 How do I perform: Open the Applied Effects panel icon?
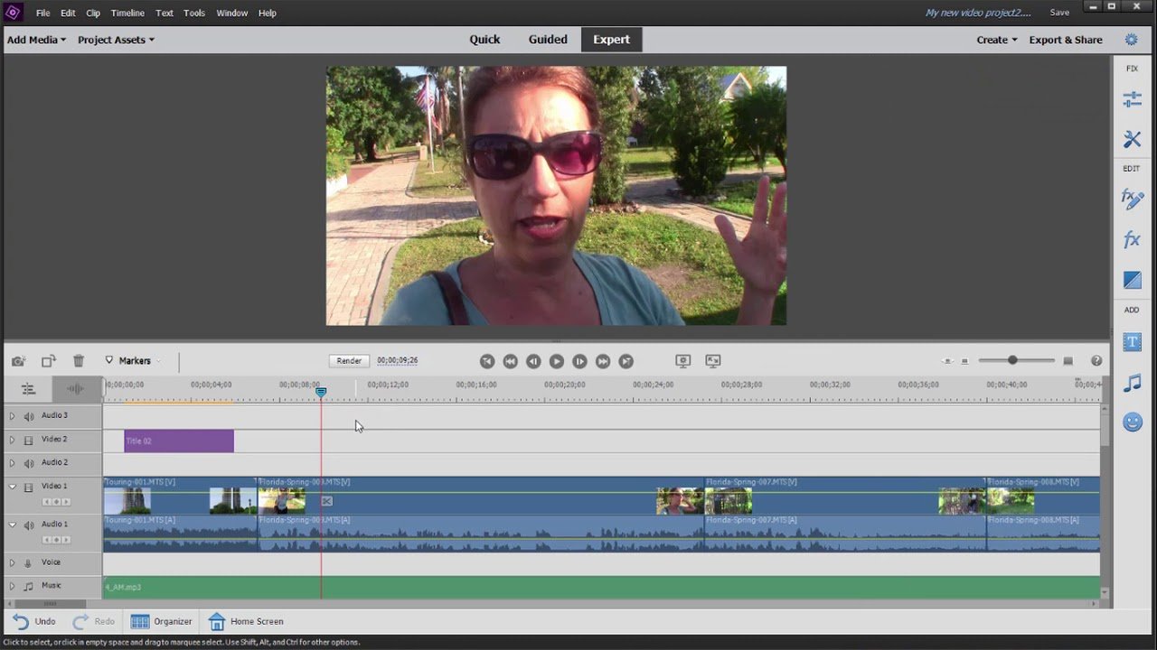tap(1132, 200)
